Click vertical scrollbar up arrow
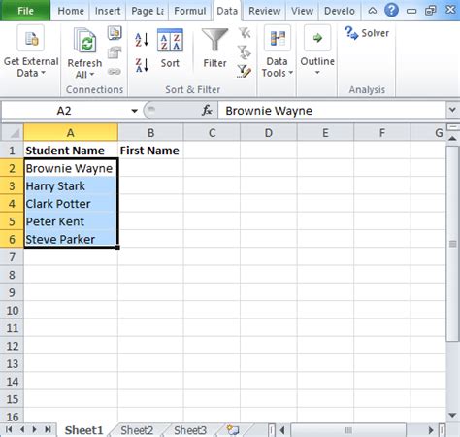 point(452,139)
